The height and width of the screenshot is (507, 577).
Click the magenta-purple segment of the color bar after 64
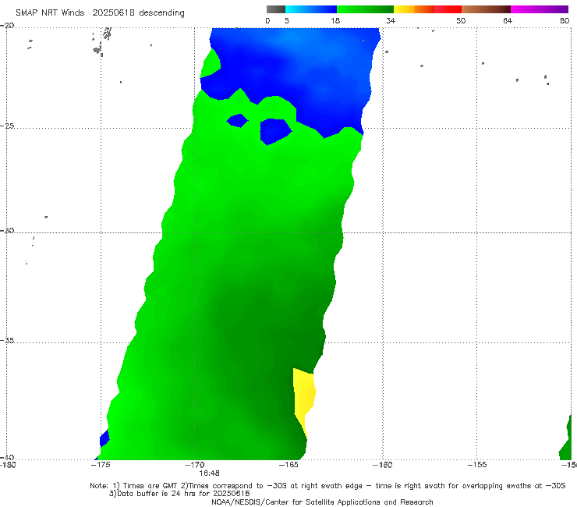[x=540, y=9]
